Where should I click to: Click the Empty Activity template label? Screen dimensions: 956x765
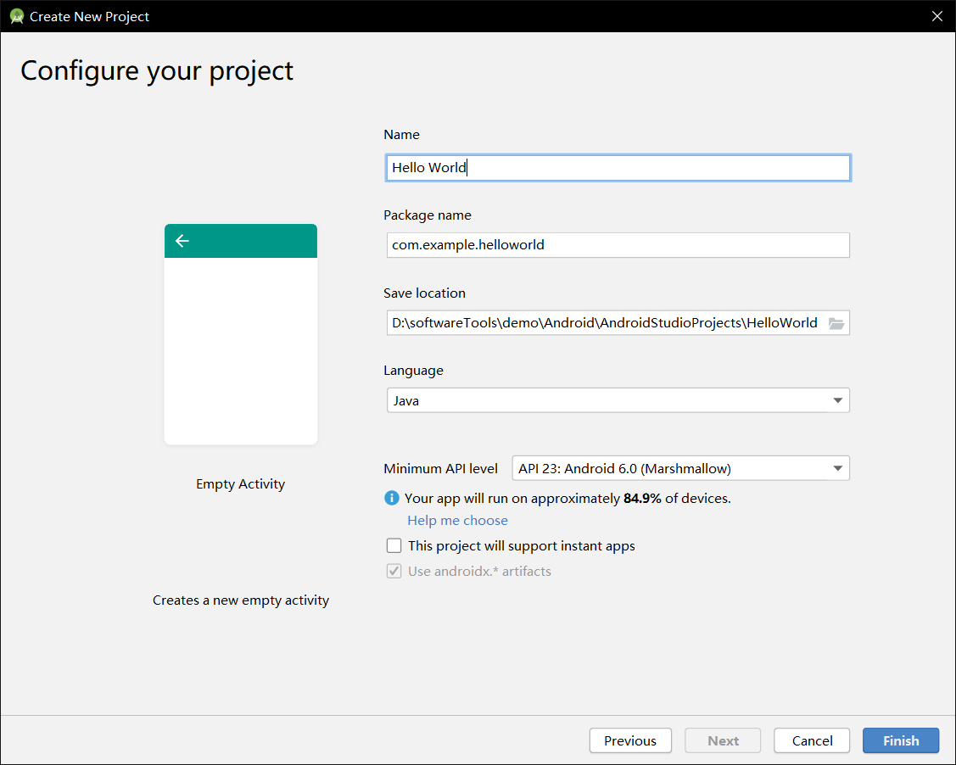pyautogui.click(x=241, y=484)
